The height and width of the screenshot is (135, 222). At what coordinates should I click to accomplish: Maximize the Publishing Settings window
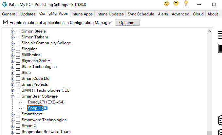(214, 4)
